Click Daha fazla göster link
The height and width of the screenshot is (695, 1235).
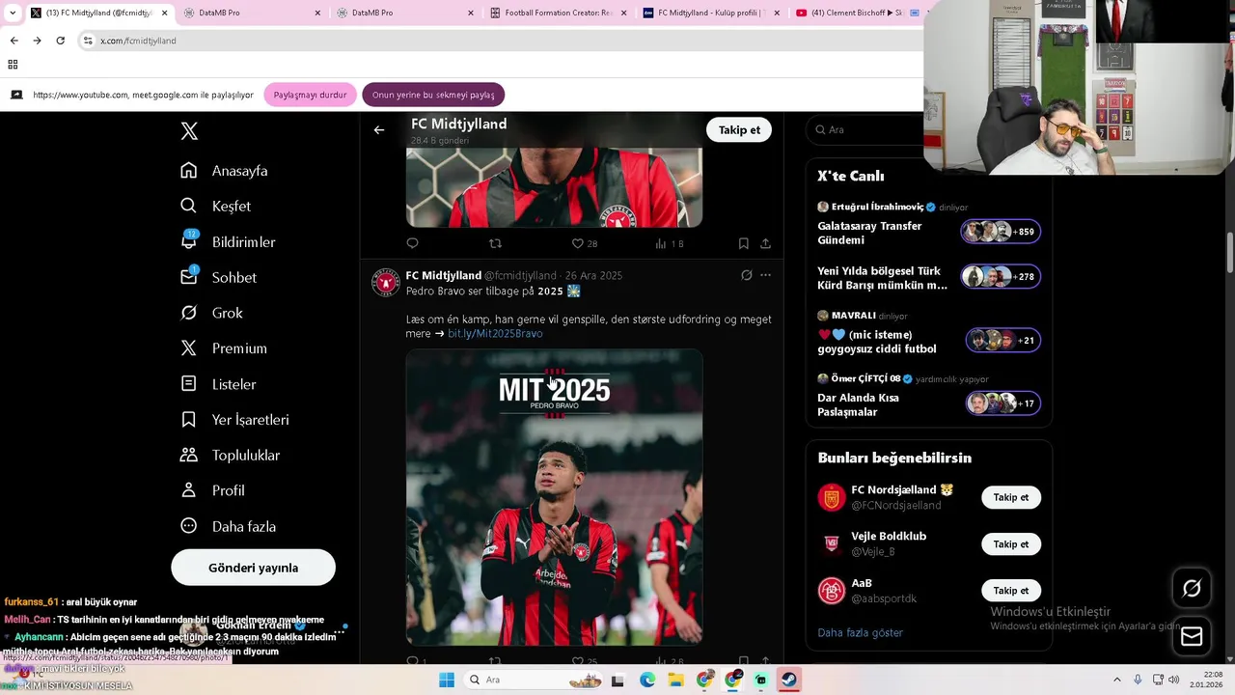[860, 632]
